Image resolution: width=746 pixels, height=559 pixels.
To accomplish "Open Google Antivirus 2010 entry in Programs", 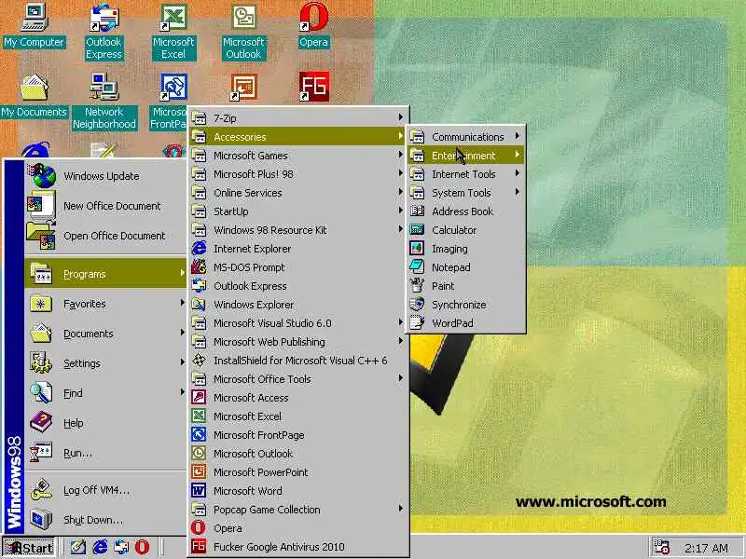I will pyautogui.click(x=297, y=547).
